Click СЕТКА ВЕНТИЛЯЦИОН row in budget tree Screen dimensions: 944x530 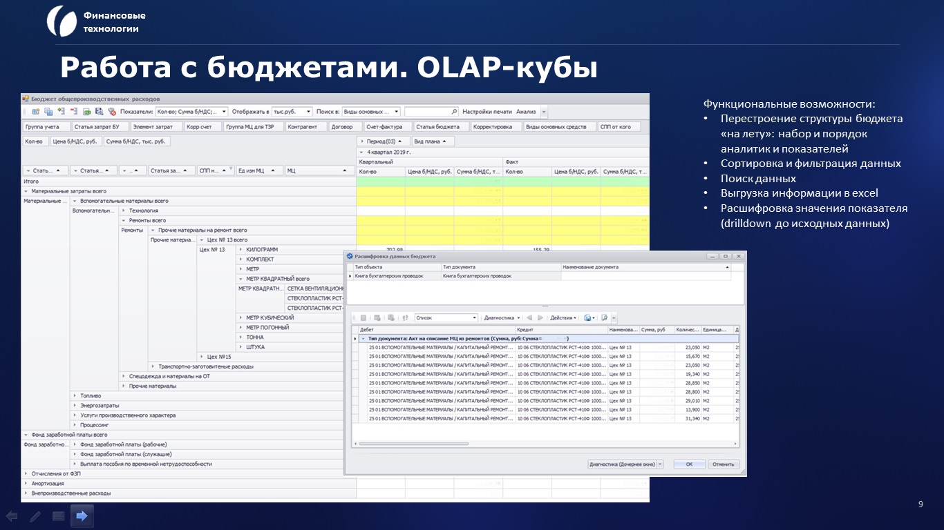tap(314, 288)
